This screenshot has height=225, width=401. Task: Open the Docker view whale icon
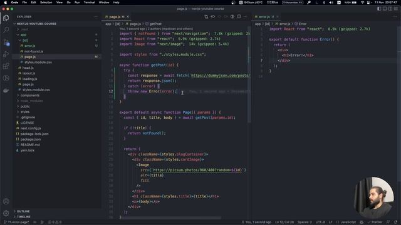(x=6, y=91)
